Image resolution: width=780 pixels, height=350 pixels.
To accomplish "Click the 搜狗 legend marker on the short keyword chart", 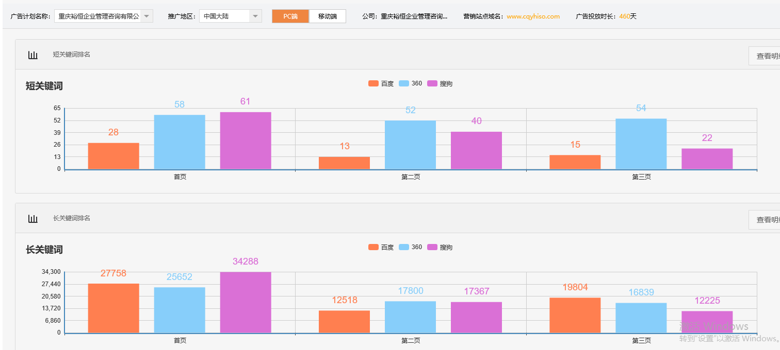I will pyautogui.click(x=432, y=83).
